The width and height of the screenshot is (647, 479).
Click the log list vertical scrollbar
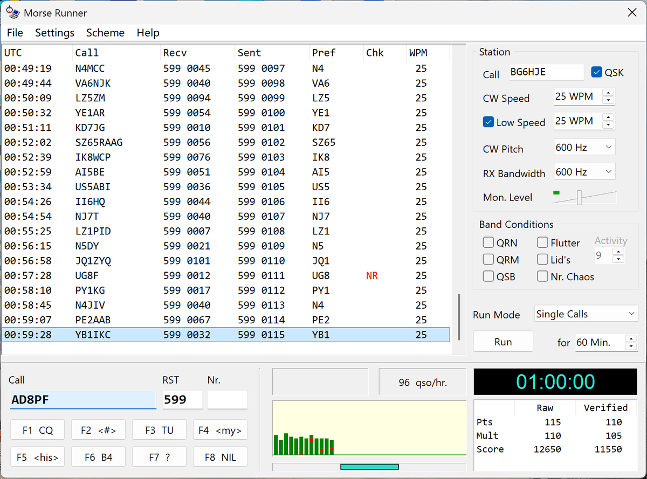click(459, 317)
